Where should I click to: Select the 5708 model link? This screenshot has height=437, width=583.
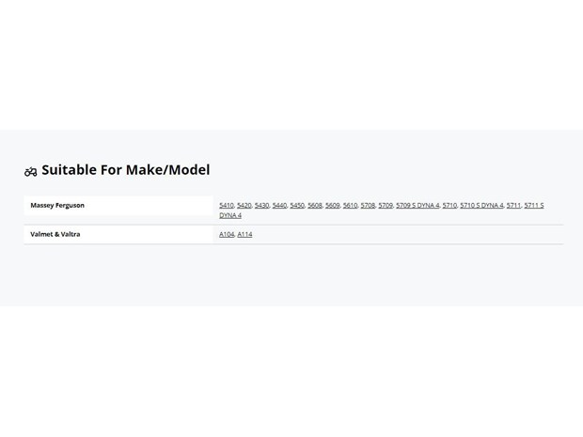[x=368, y=206]
